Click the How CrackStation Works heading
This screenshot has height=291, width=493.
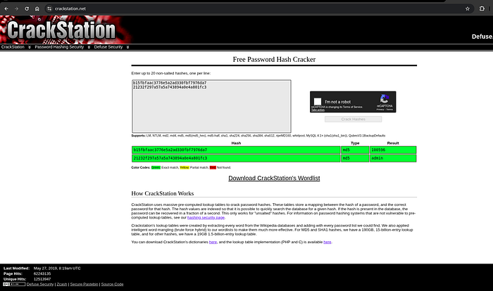click(163, 193)
